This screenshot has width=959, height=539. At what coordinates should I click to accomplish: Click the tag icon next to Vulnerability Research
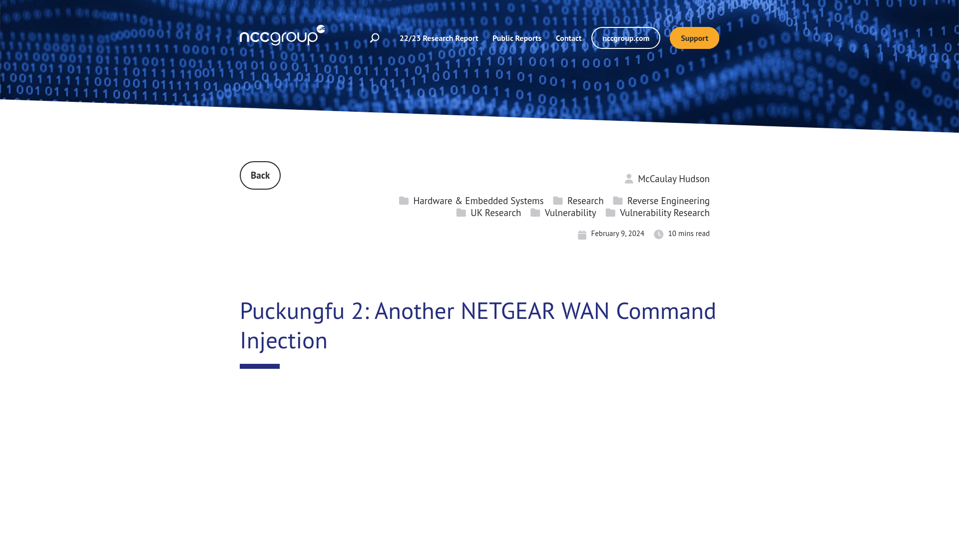pyautogui.click(x=610, y=213)
